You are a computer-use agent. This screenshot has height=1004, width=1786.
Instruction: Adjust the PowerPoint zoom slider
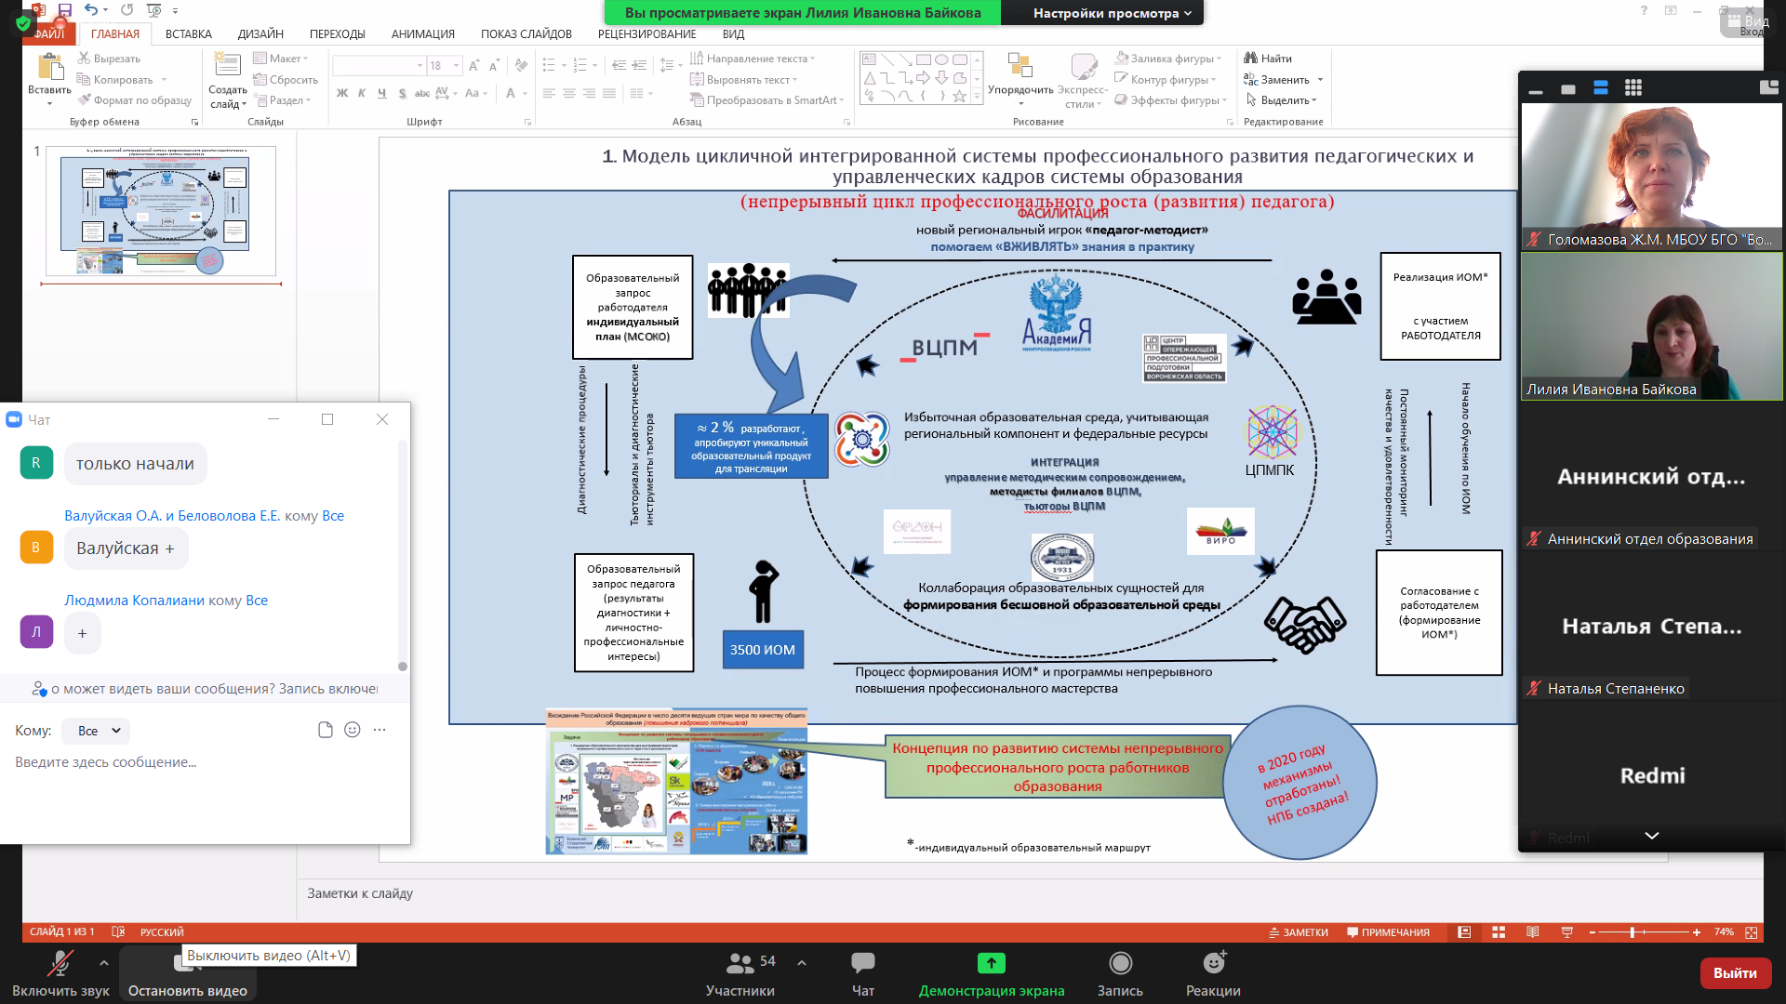pyautogui.click(x=1633, y=932)
